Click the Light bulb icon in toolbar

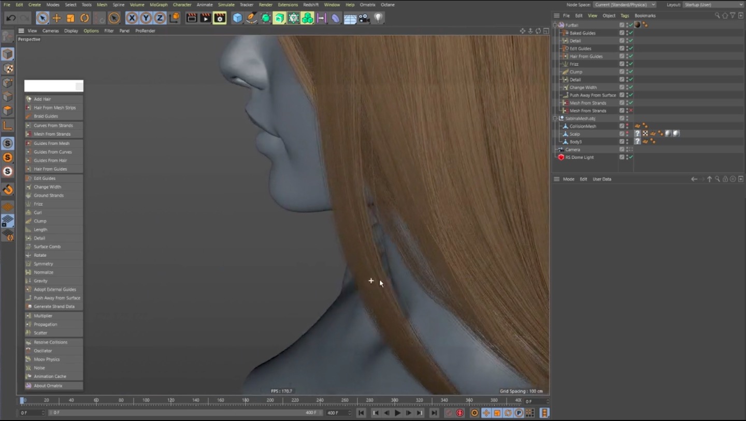(x=378, y=18)
